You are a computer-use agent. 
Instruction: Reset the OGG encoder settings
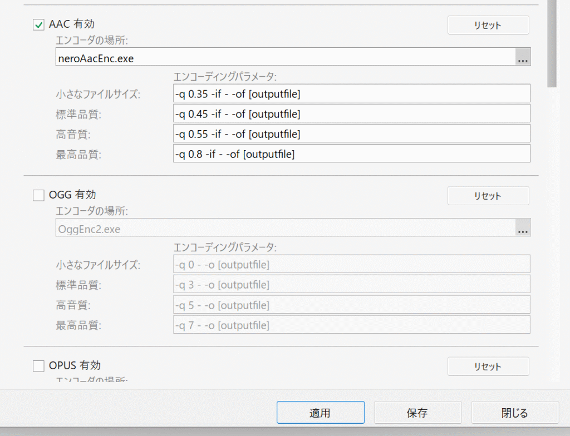pos(488,196)
